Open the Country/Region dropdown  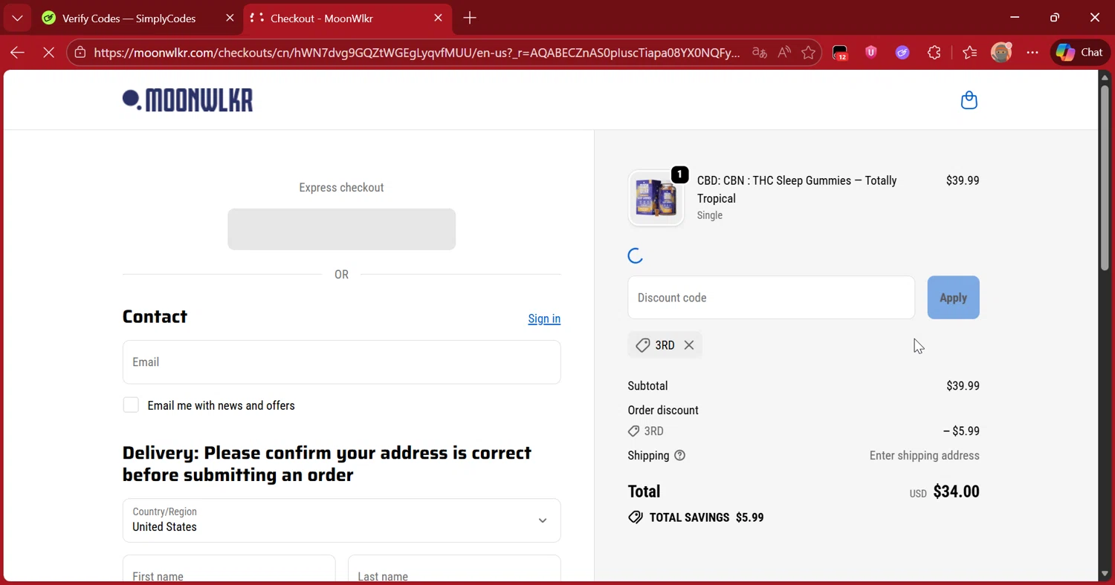(x=342, y=520)
